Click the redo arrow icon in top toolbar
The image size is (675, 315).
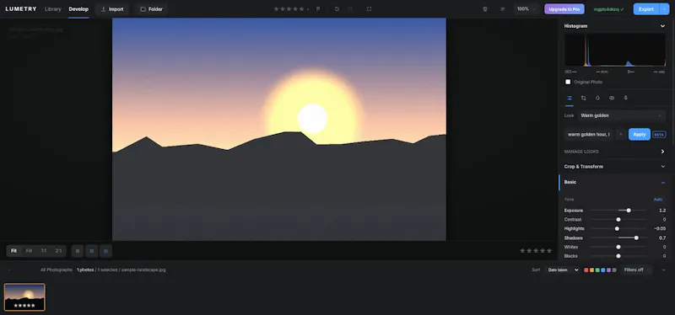(351, 9)
